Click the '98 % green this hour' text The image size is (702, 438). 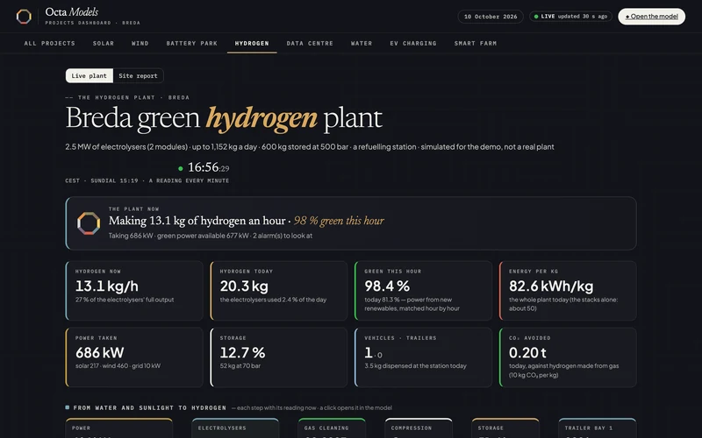[339, 221]
